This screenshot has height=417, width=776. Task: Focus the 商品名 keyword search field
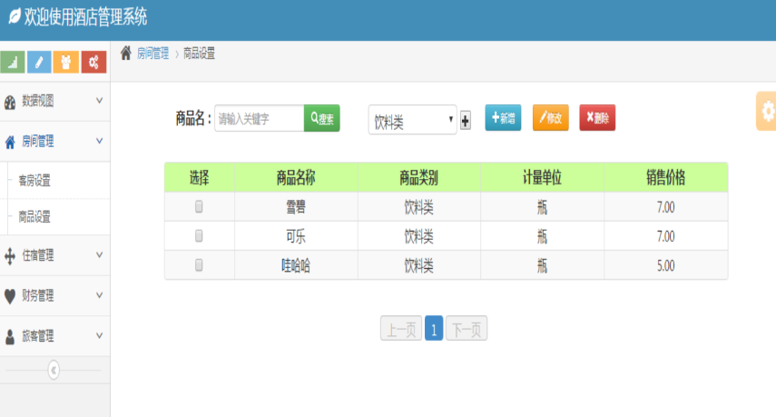(x=259, y=118)
